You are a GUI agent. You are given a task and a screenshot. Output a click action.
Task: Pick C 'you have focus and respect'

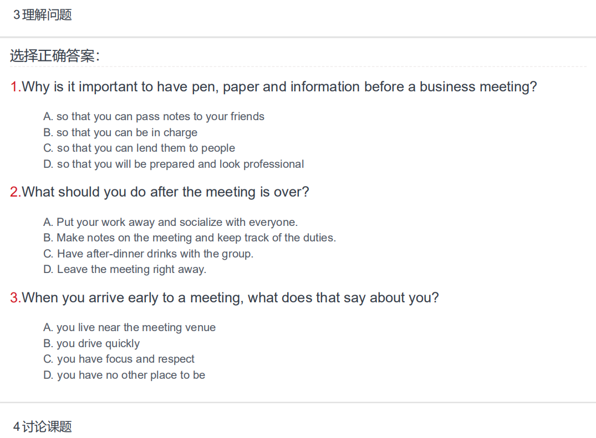119,359
